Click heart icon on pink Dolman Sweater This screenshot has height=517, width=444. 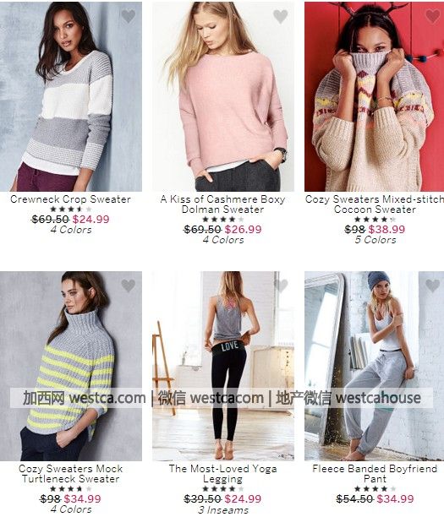pos(280,16)
